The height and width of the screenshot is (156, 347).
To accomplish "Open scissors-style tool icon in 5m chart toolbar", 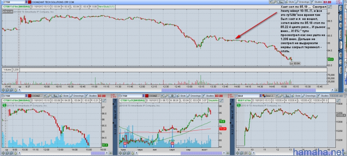I will (45, 96).
